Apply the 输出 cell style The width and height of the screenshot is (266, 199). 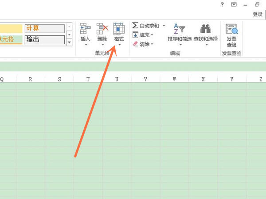point(45,40)
